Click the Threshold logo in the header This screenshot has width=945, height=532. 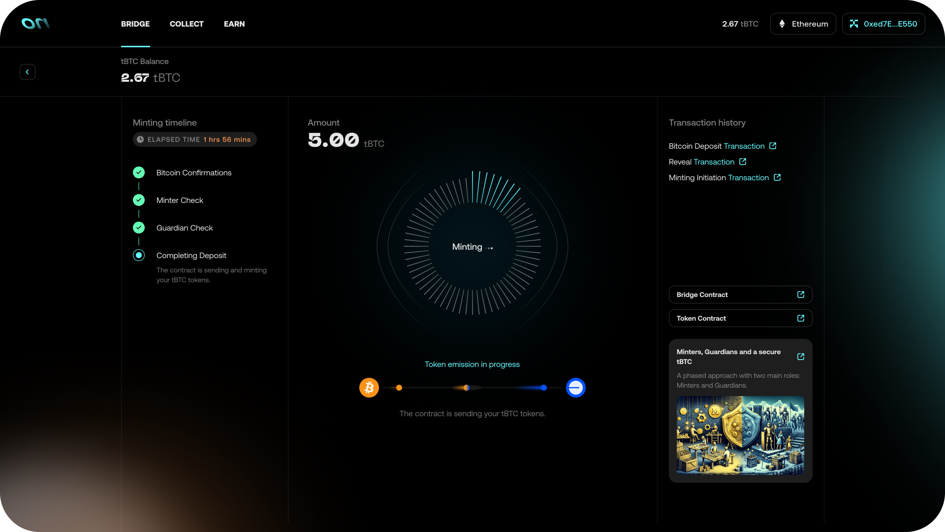click(x=36, y=24)
